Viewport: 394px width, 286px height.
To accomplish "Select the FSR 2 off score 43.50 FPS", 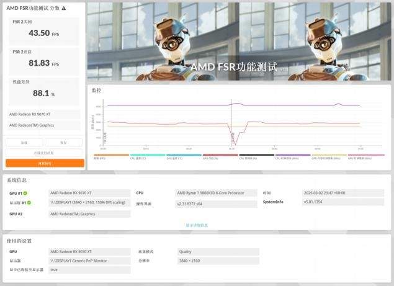I will point(44,33).
